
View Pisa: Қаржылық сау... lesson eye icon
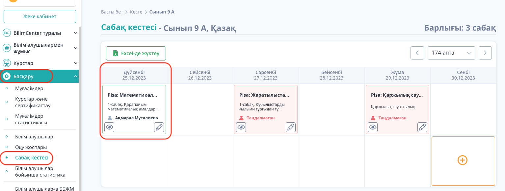pos(373,127)
